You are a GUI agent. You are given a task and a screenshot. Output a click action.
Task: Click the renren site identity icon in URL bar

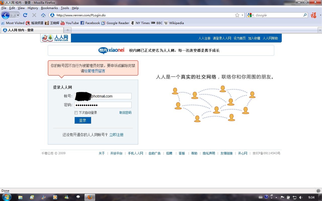tap(52, 15)
